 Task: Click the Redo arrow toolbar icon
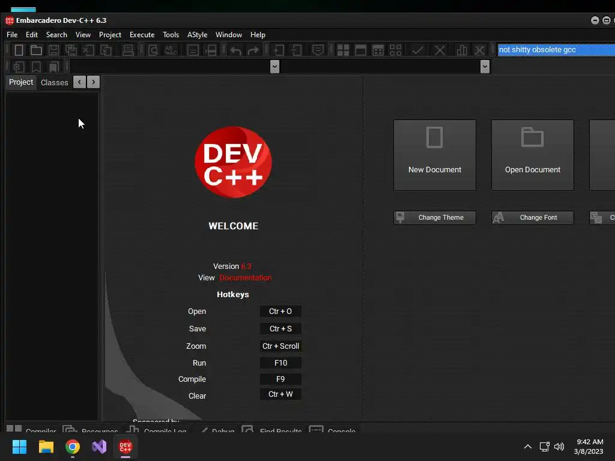[x=253, y=50]
